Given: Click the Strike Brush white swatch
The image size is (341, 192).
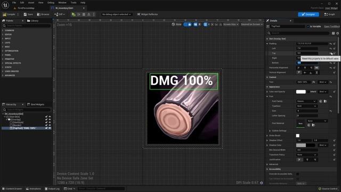Looking at the screenshot, I should click(x=297, y=135).
